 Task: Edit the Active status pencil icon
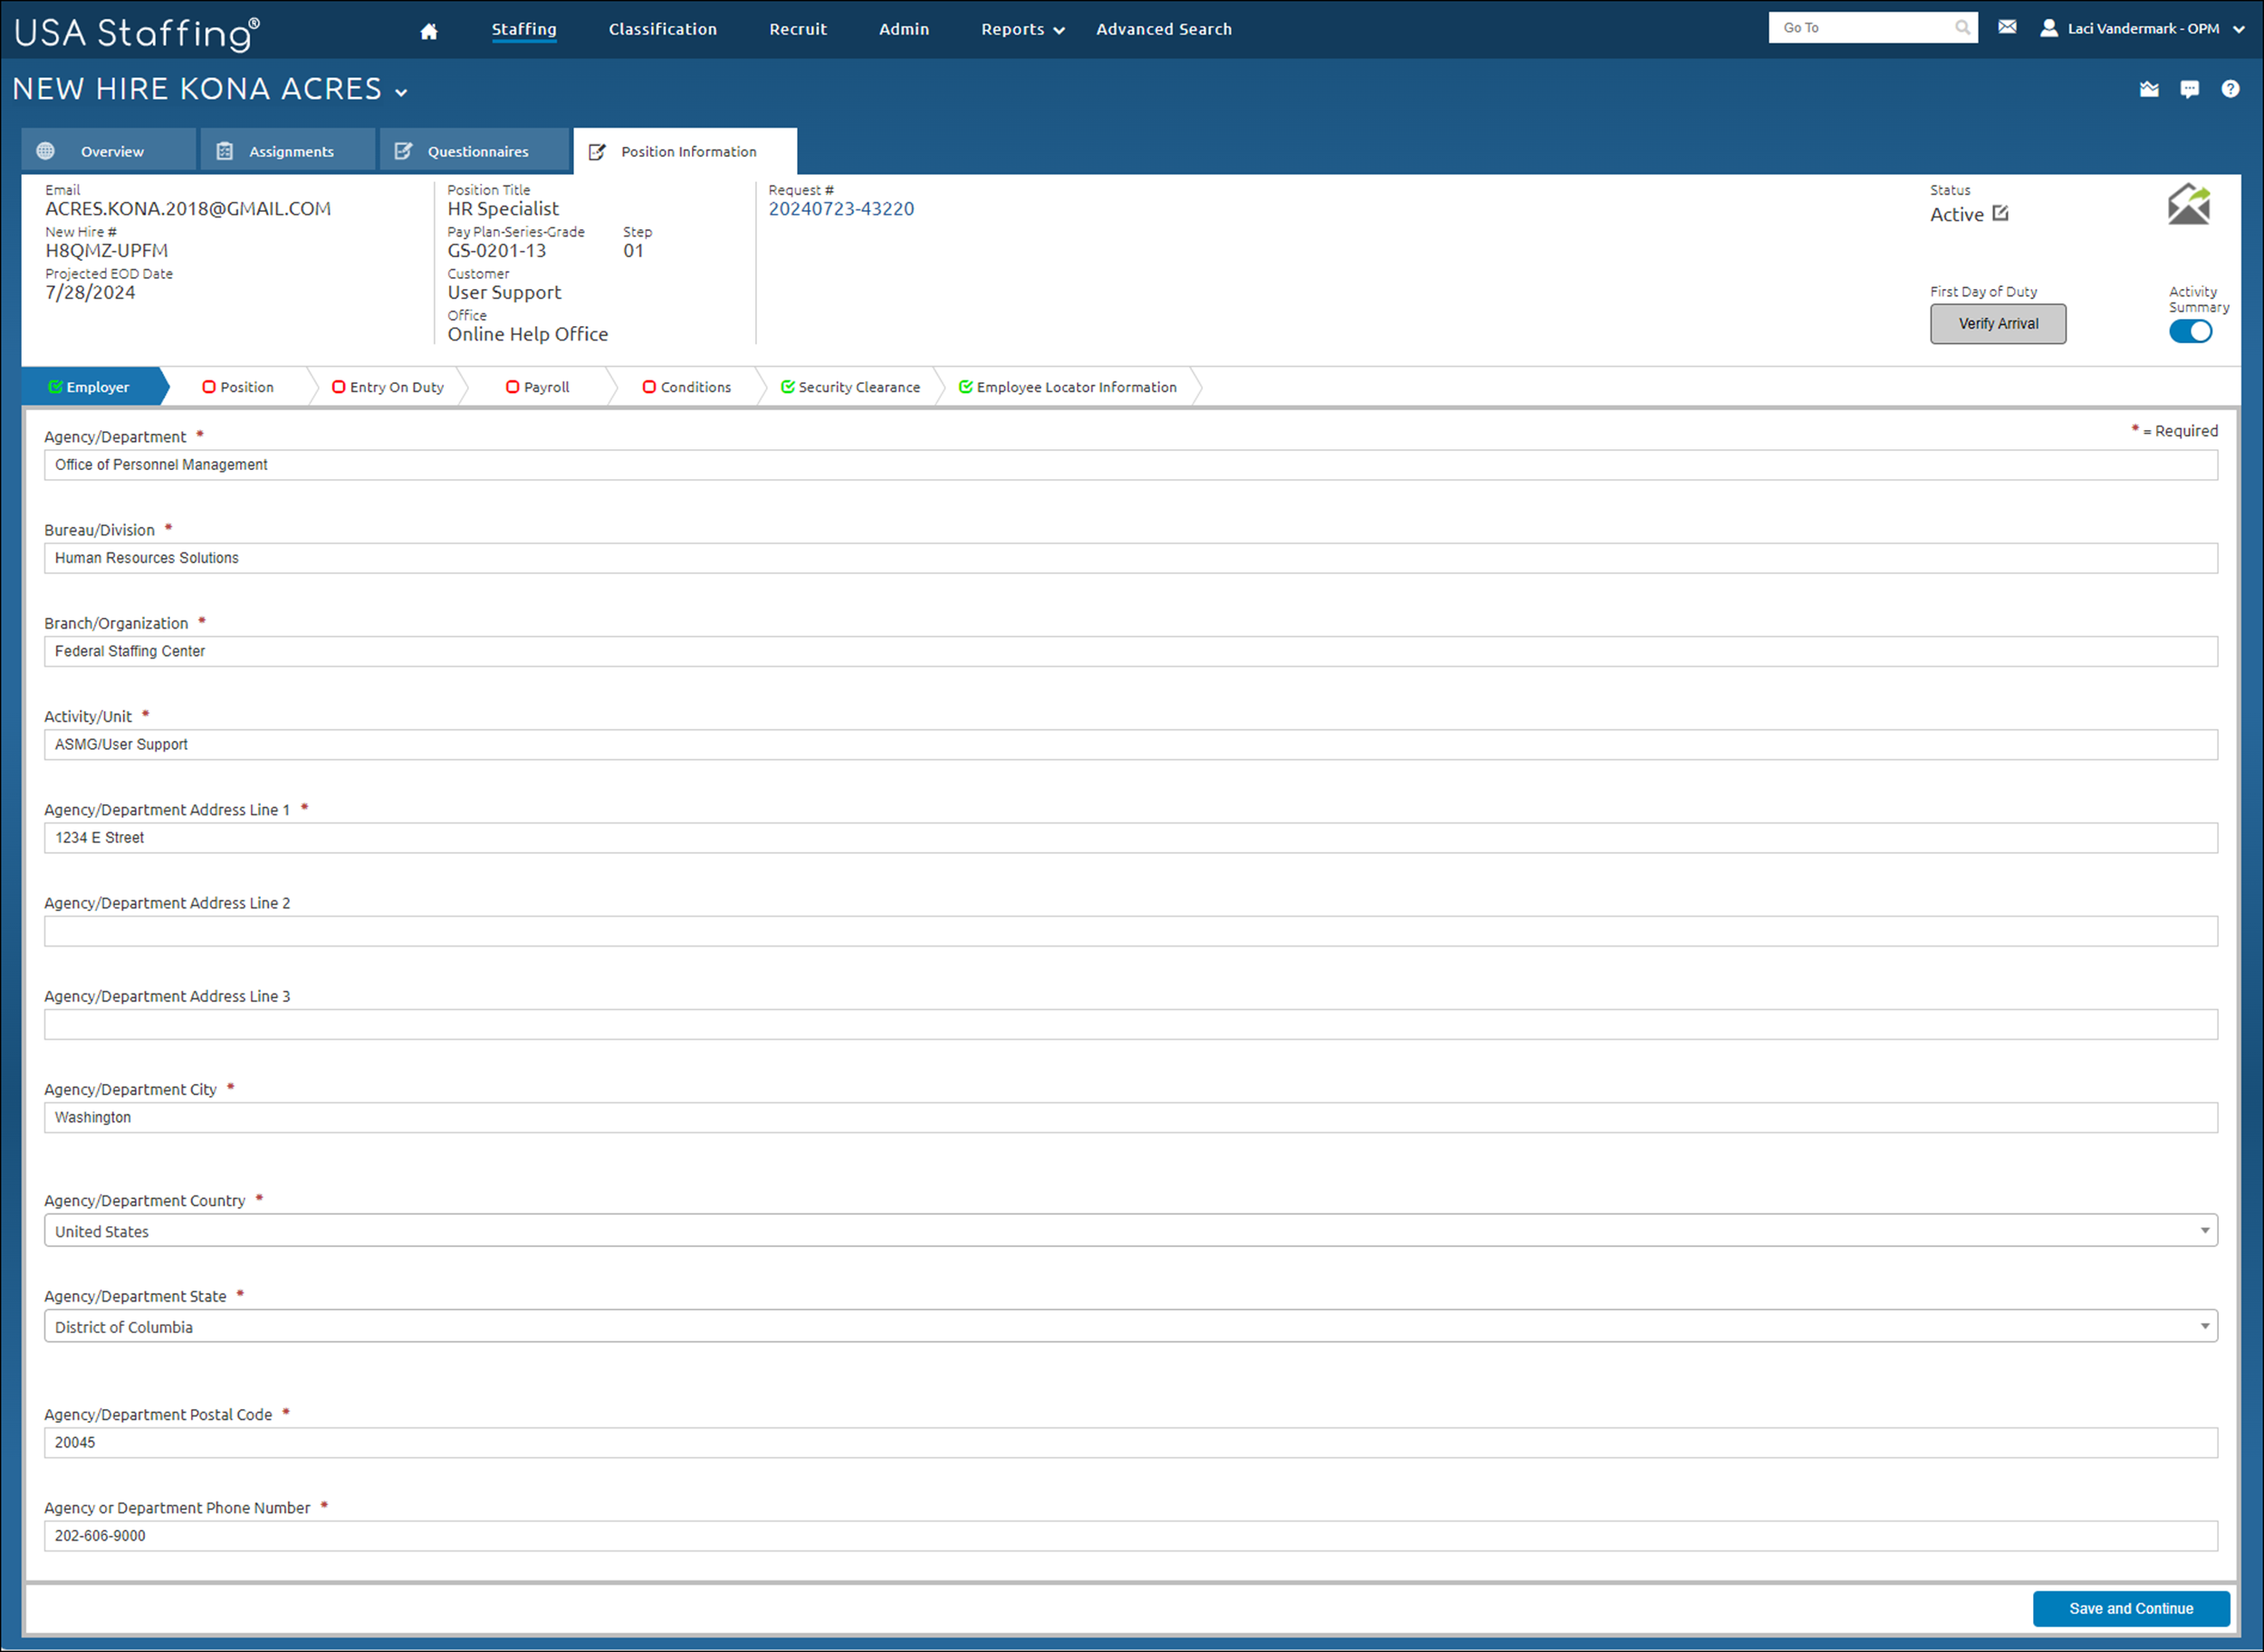(x=2000, y=213)
